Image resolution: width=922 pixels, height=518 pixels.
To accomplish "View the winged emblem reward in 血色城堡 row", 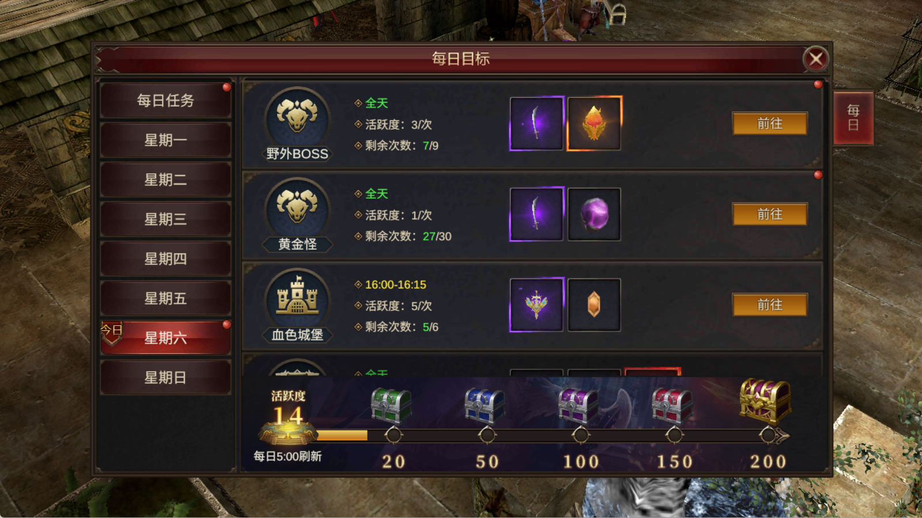I will [x=536, y=305].
